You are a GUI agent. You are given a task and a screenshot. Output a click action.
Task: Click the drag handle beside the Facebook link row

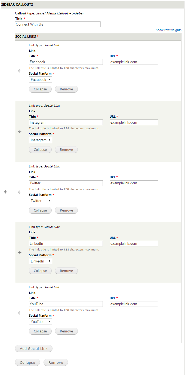(20, 71)
